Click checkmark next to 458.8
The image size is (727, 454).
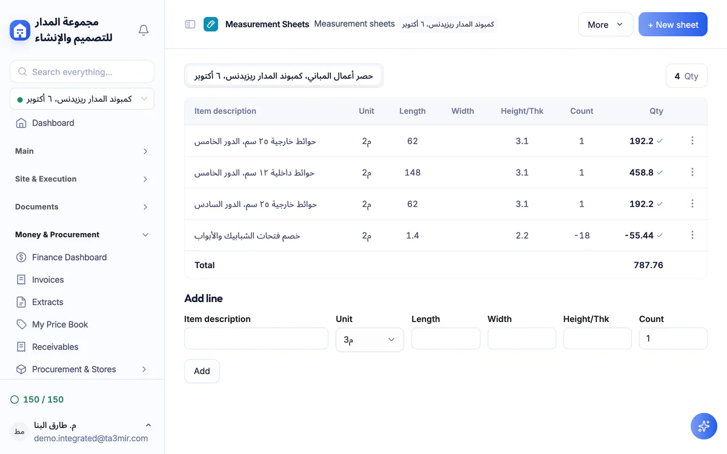click(x=660, y=173)
